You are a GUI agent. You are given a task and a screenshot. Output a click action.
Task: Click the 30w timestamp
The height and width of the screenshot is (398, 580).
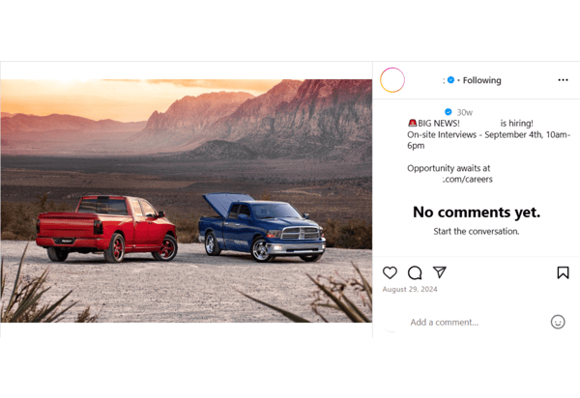coord(465,112)
